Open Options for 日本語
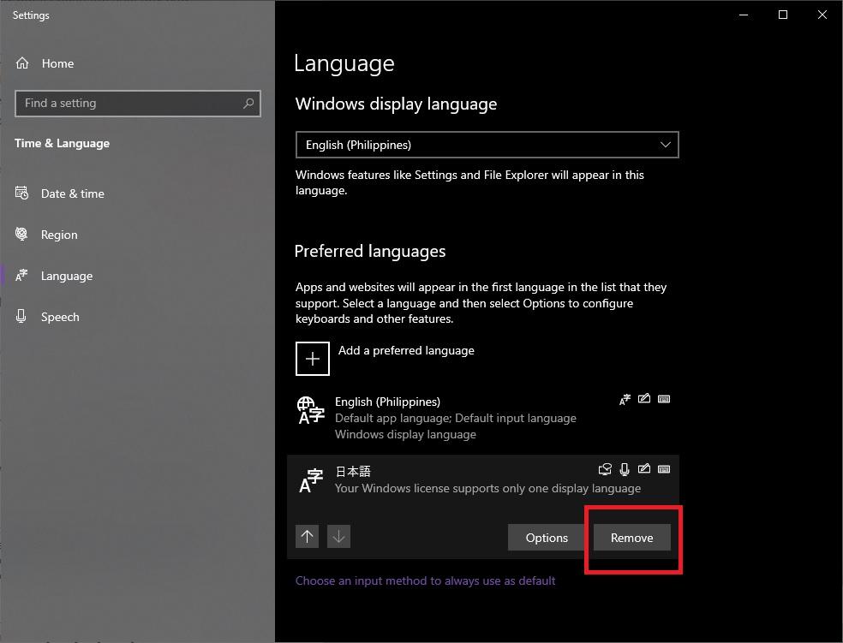The height and width of the screenshot is (643, 843). click(x=547, y=538)
